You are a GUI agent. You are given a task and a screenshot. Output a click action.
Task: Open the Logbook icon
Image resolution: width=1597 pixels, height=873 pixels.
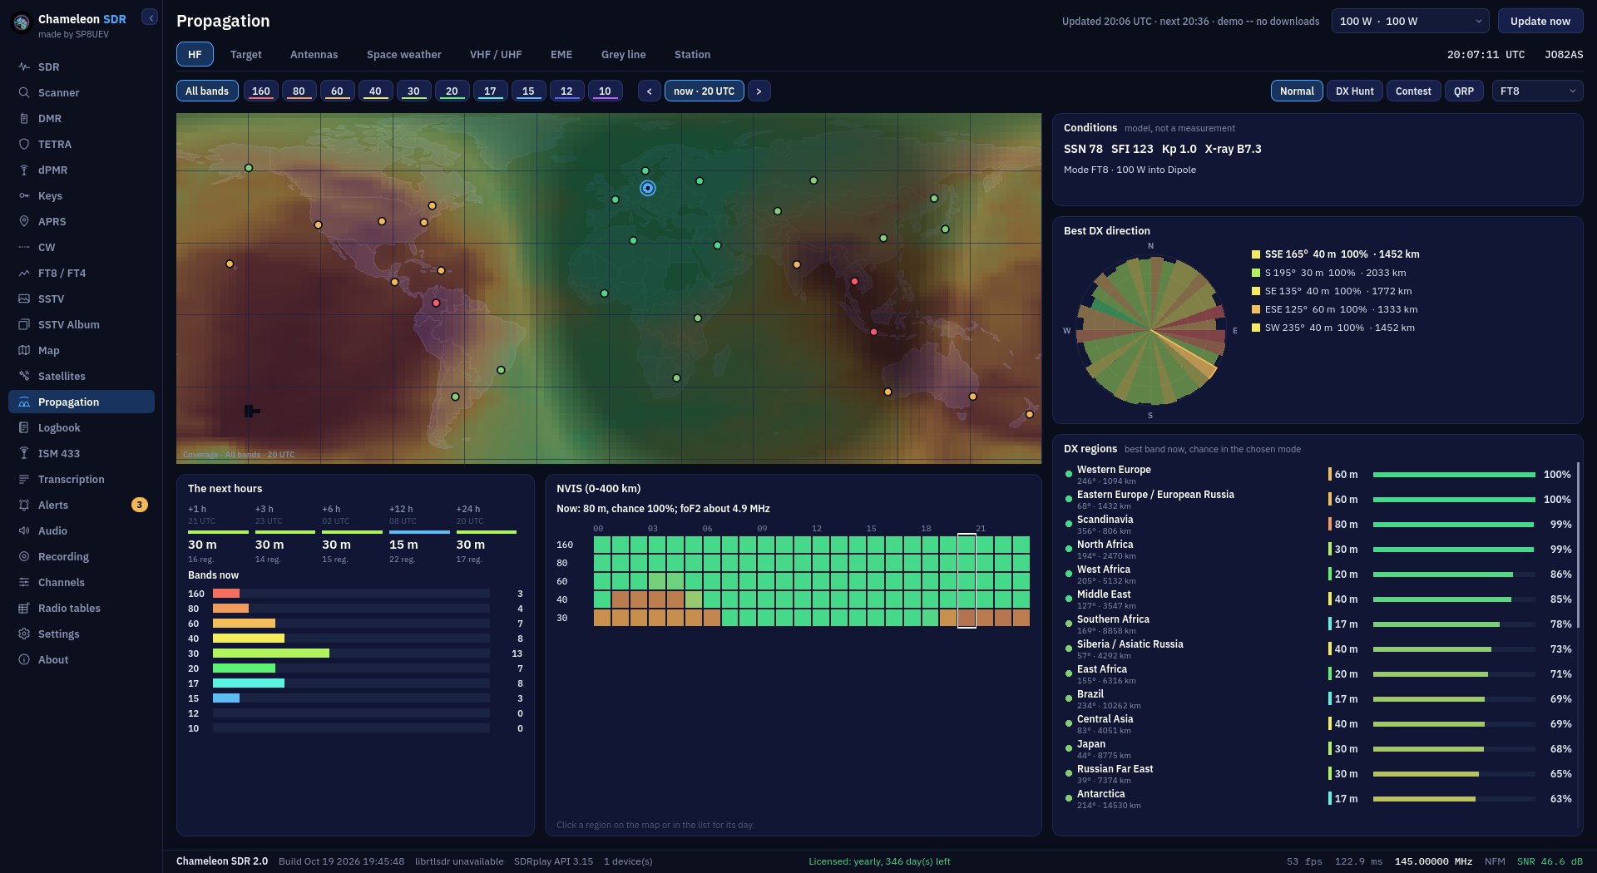24,427
